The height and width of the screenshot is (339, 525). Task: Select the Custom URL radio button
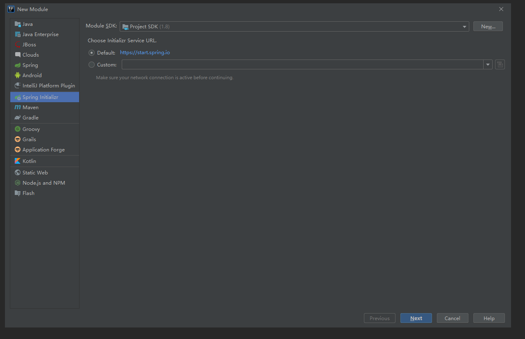coord(91,64)
